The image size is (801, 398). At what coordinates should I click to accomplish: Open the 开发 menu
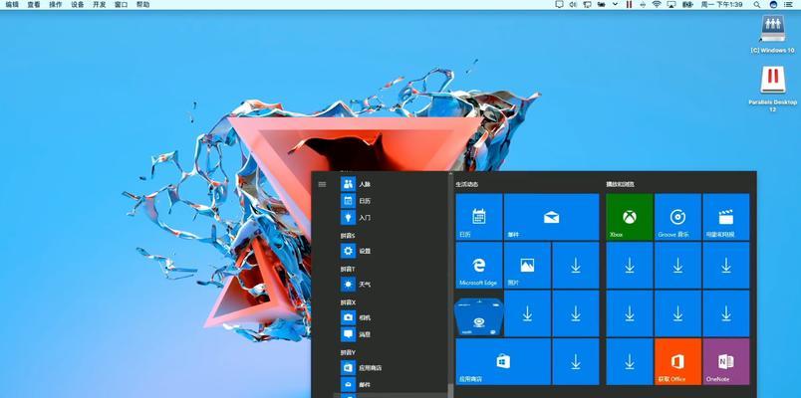pos(100,5)
